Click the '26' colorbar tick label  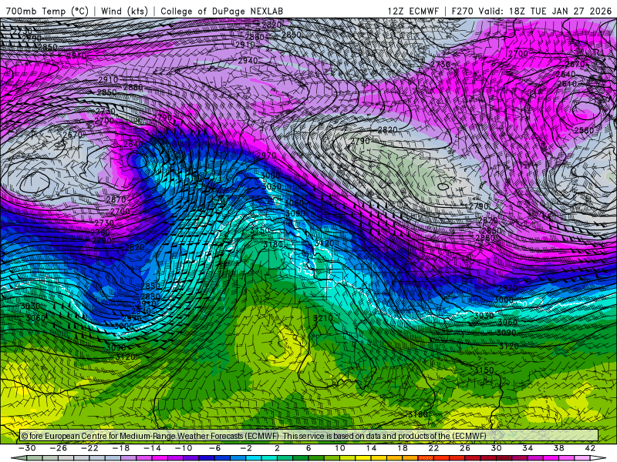tap(465, 448)
